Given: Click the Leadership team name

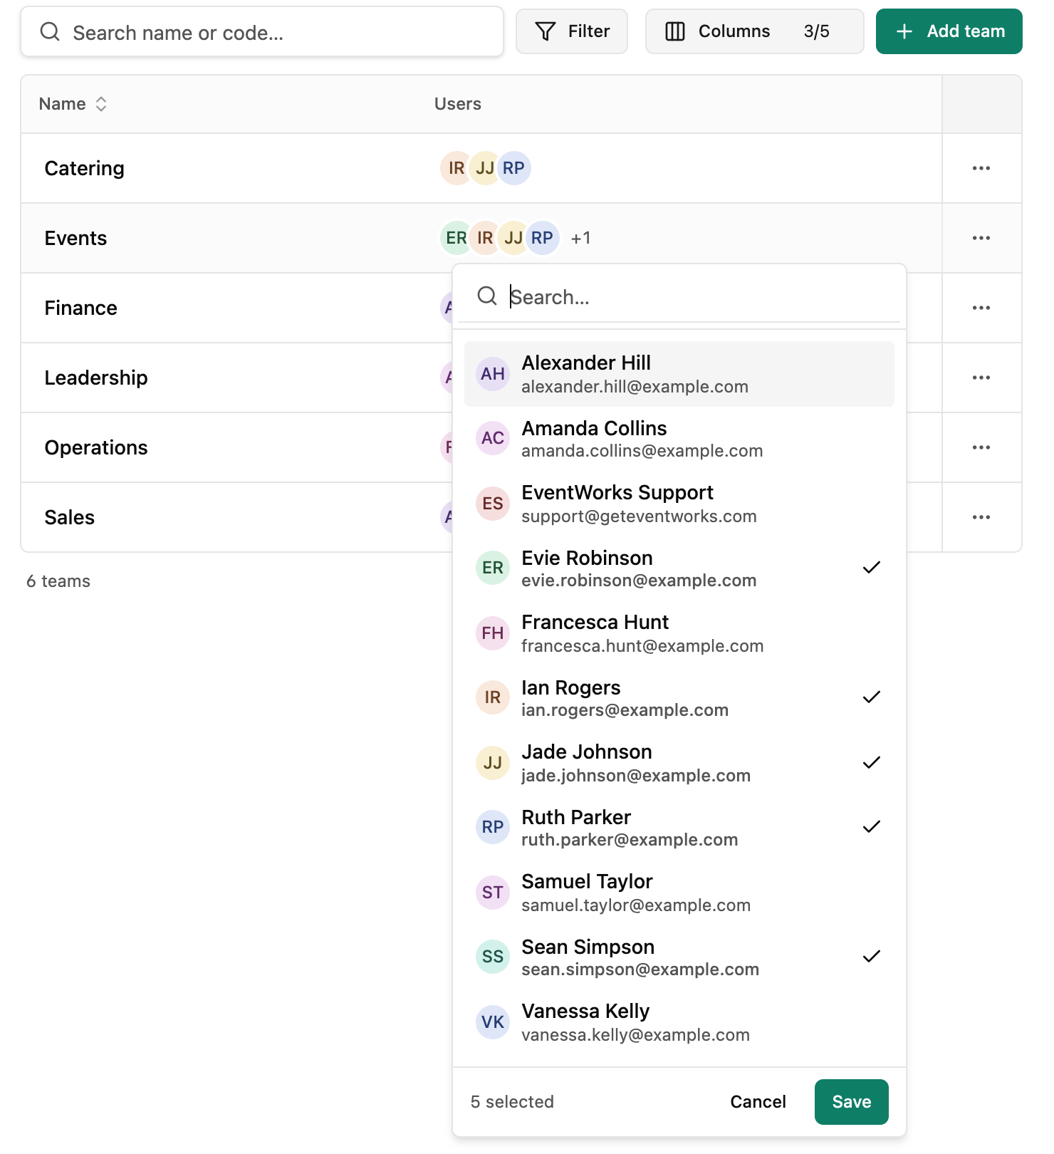Looking at the screenshot, I should 96,378.
